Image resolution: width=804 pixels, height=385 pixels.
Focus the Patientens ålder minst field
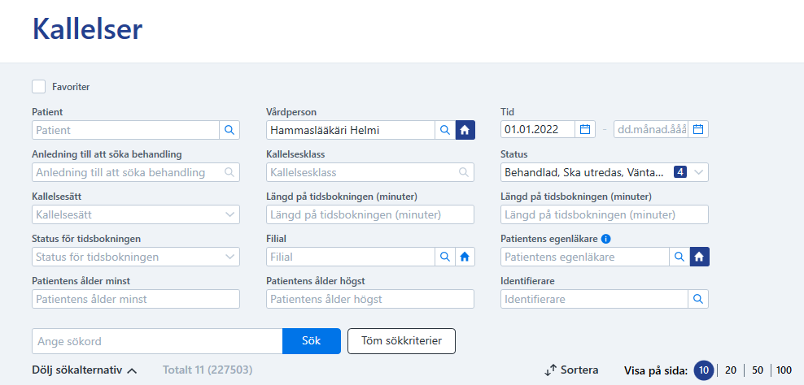(x=136, y=299)
